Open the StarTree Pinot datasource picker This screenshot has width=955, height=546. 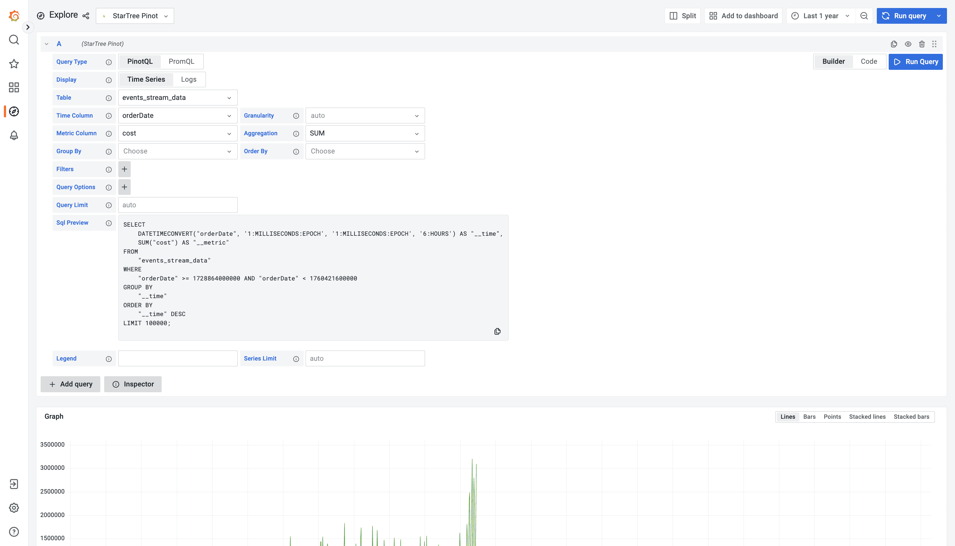click(135, 16)
